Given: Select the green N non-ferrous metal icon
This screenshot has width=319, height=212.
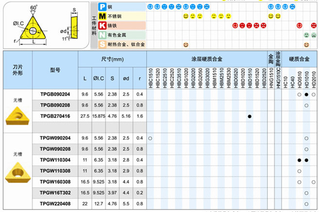Looking at the screenshot, I should click(x=102, y=35).
